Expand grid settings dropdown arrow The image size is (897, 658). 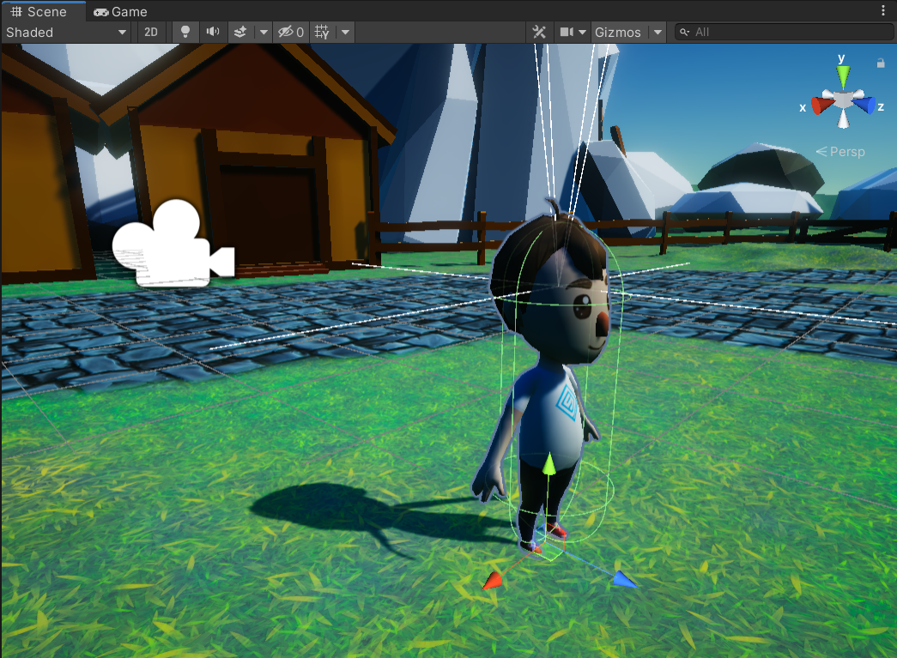point(344,32)
